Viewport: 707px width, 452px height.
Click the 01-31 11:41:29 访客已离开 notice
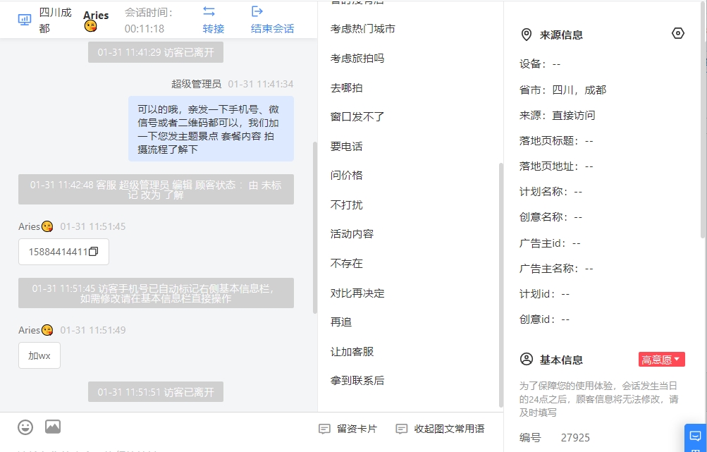(x=156, y=52)
